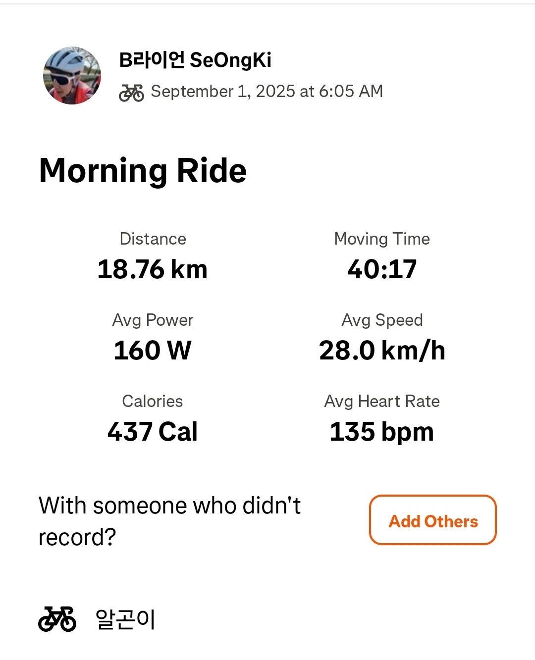This screenshot has width=535, height=660.
Task: Click the Moving Time label
Action: [x=382, y=239]
